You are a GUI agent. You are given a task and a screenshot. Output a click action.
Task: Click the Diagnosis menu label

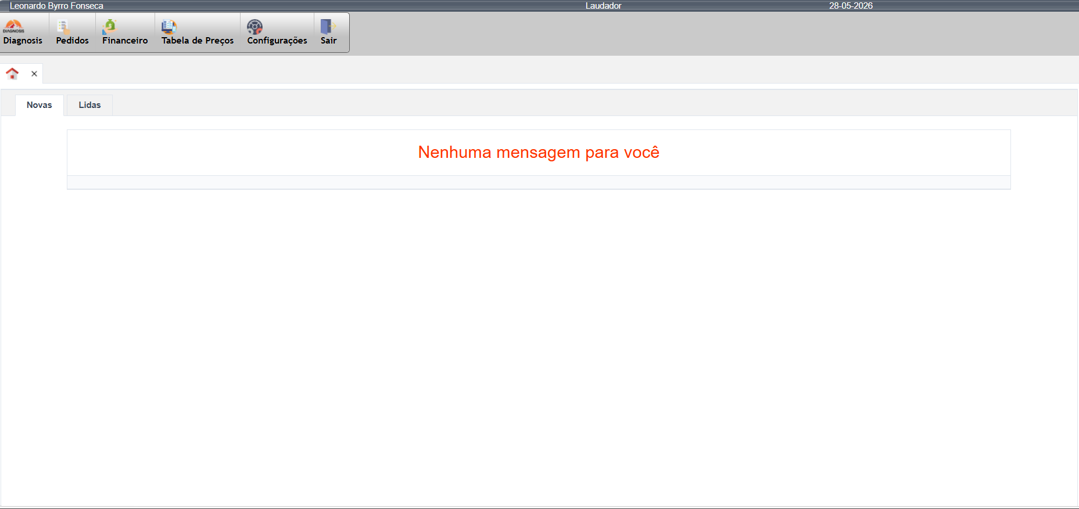point(23,41)
